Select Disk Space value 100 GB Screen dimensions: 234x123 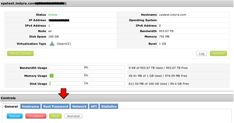[x=53, y=37]
